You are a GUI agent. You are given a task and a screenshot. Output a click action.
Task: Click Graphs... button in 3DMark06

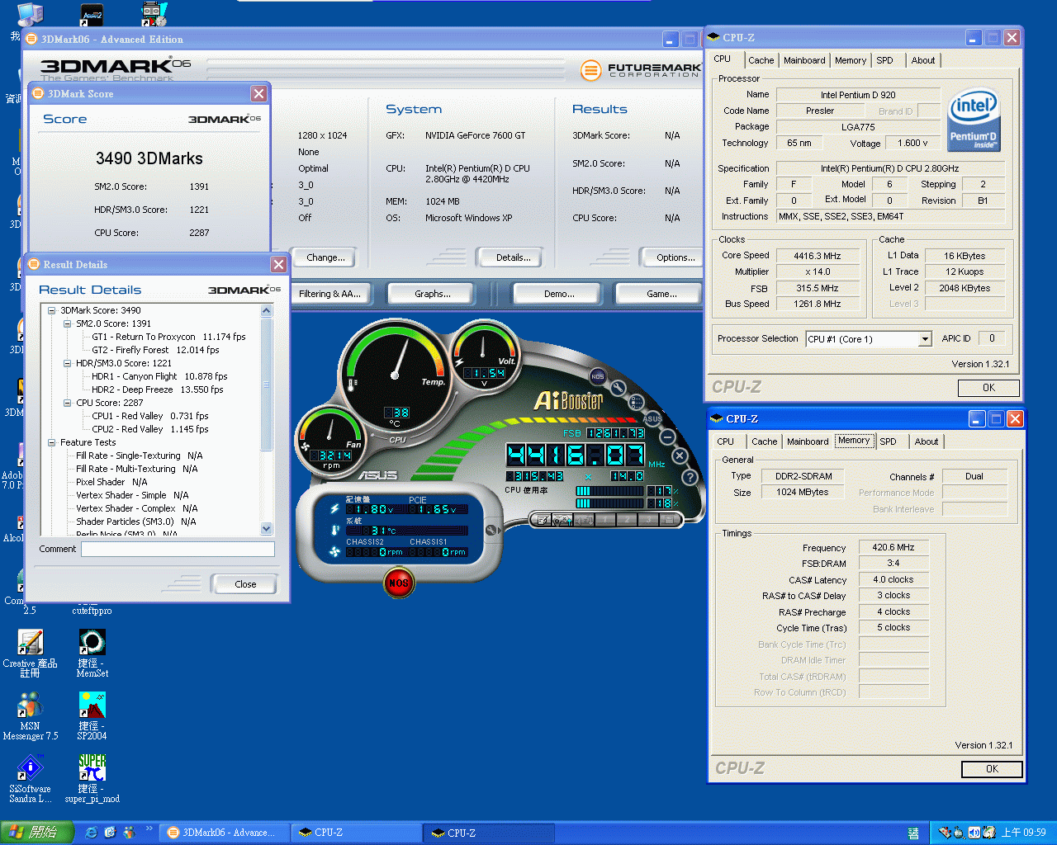[x=433, y=294]
